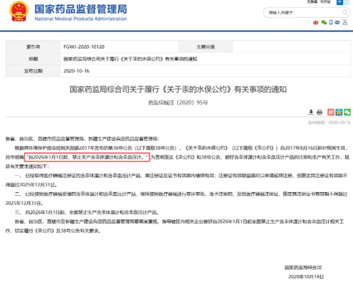Click the 国家药品监督管理局 site title
Viewport: 353px width, 281px height.
pos(80,9)
